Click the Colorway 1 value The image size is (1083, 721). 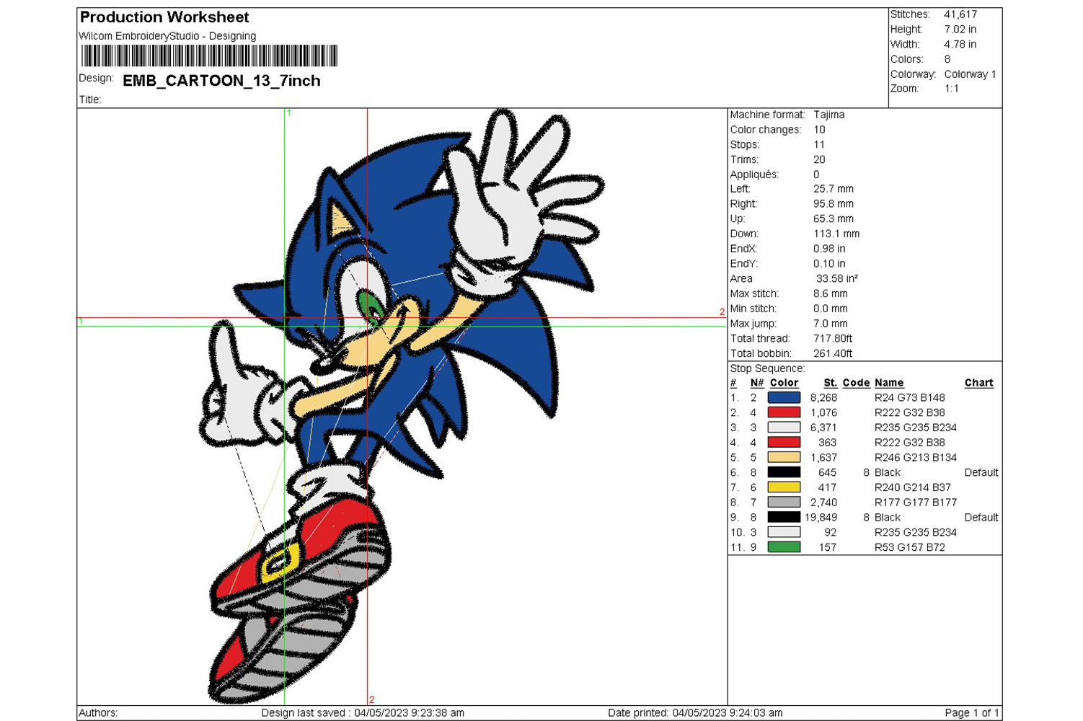[970, 74]
